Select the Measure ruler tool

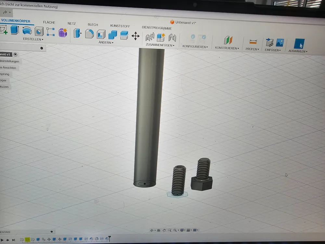(x=253, y=42)
